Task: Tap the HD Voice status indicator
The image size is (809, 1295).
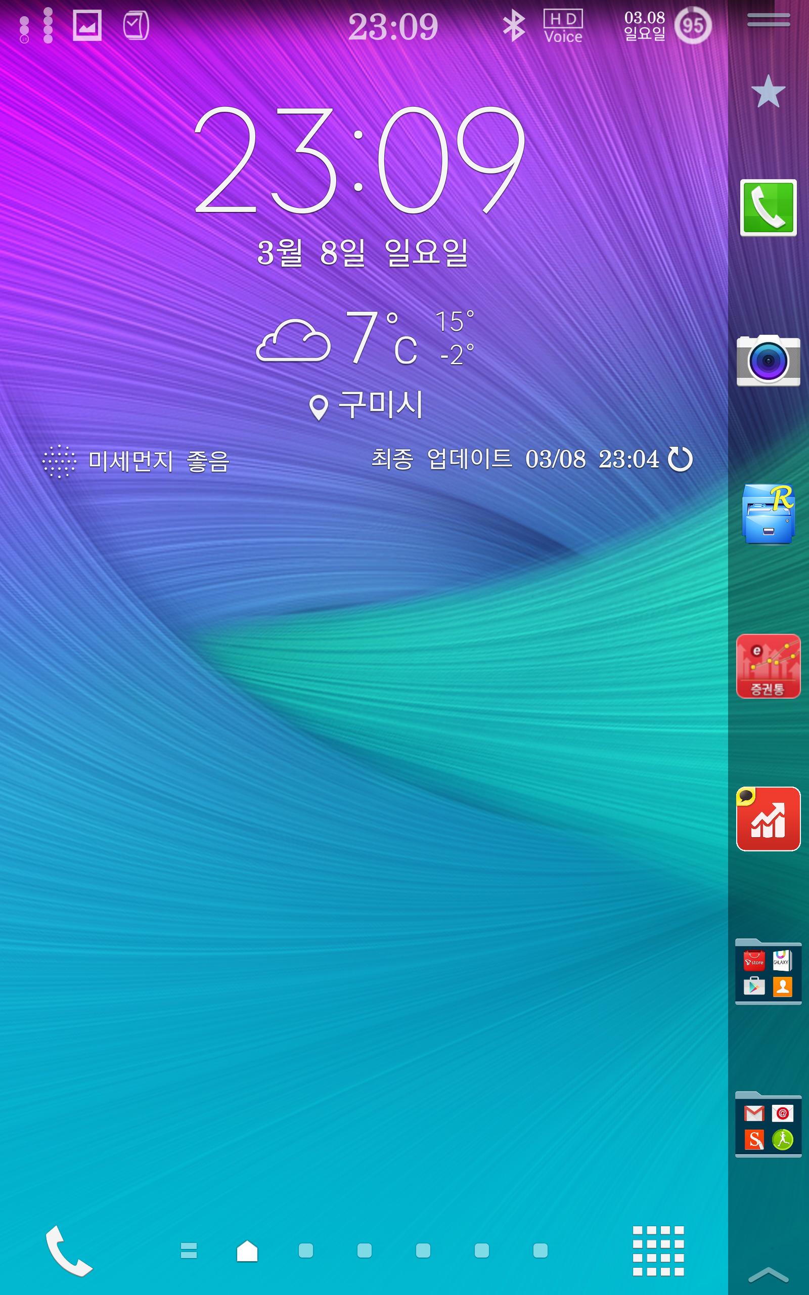Action: click(563, 26)
